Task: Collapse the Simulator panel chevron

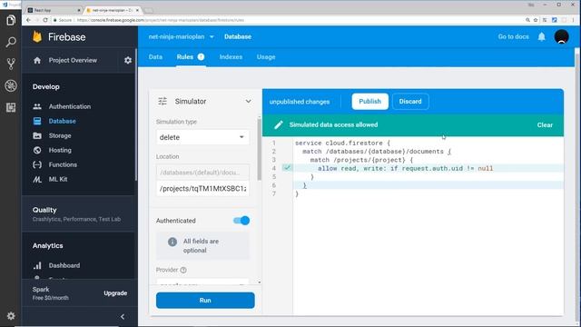Action: point(248,101)
